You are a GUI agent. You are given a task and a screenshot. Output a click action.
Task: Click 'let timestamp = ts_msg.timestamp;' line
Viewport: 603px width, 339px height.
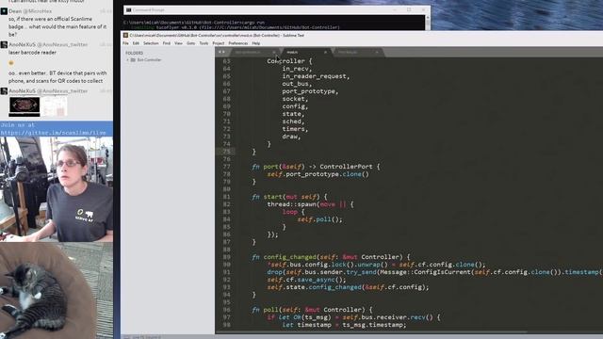pos(344,325)
